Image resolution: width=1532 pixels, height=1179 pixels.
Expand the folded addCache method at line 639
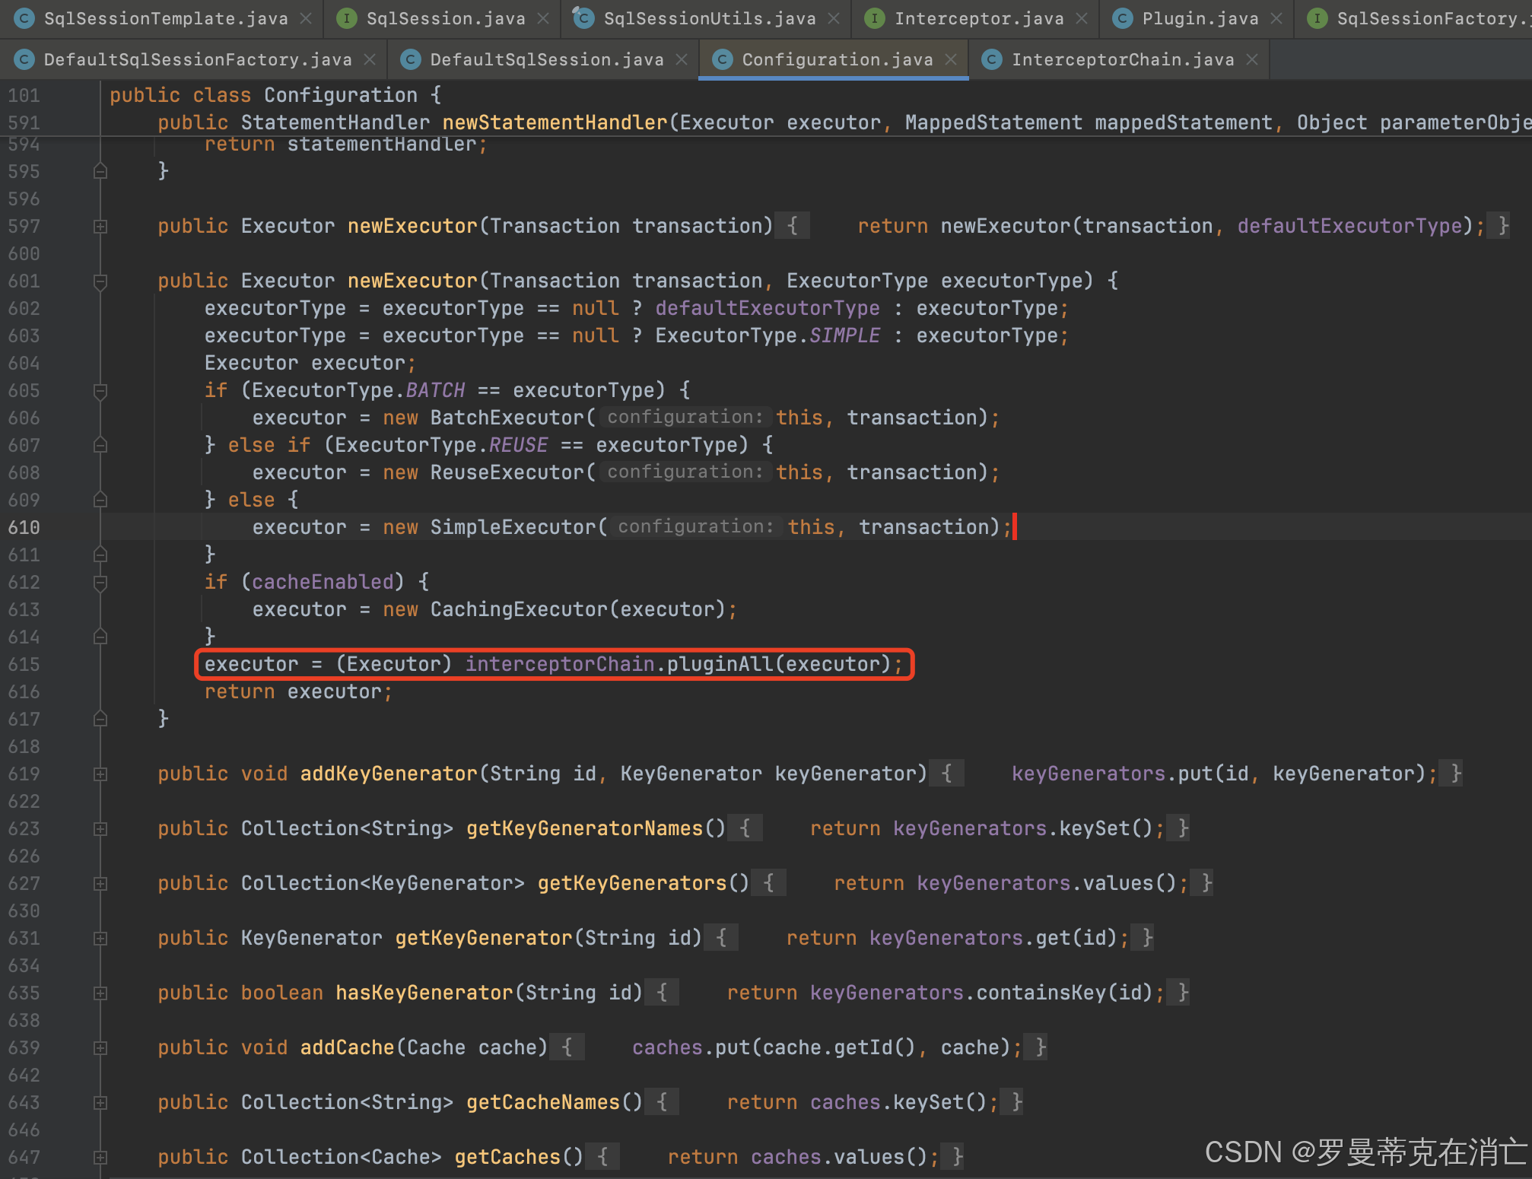[x=100, y=1048]
